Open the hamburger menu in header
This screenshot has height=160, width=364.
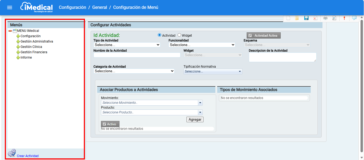pyautogui.click(x=10, y=7)
